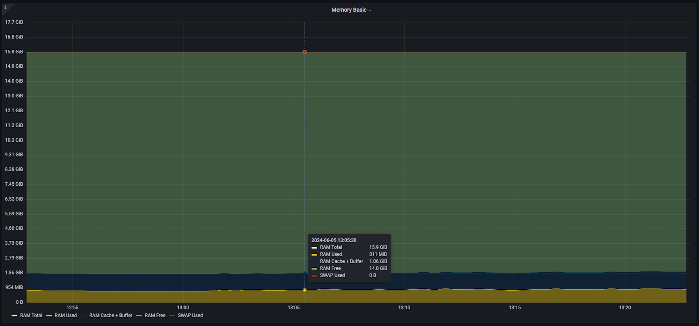Click the panel info icon in corner
The width and height of the screenshot is (699, 326).
[x=5, y=7]
